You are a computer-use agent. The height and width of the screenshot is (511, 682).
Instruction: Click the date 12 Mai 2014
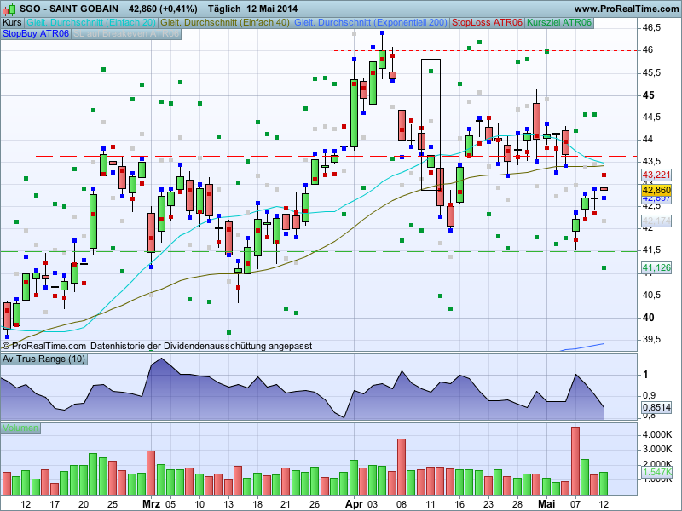[272, 9]
